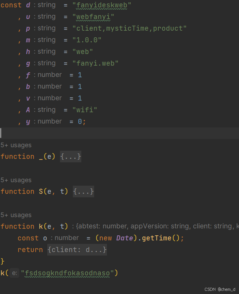The height and width of the screenshot is (294, 239).
Task: Click the "fanyideskweb" string literal
Action: click(x=101, y=5)
